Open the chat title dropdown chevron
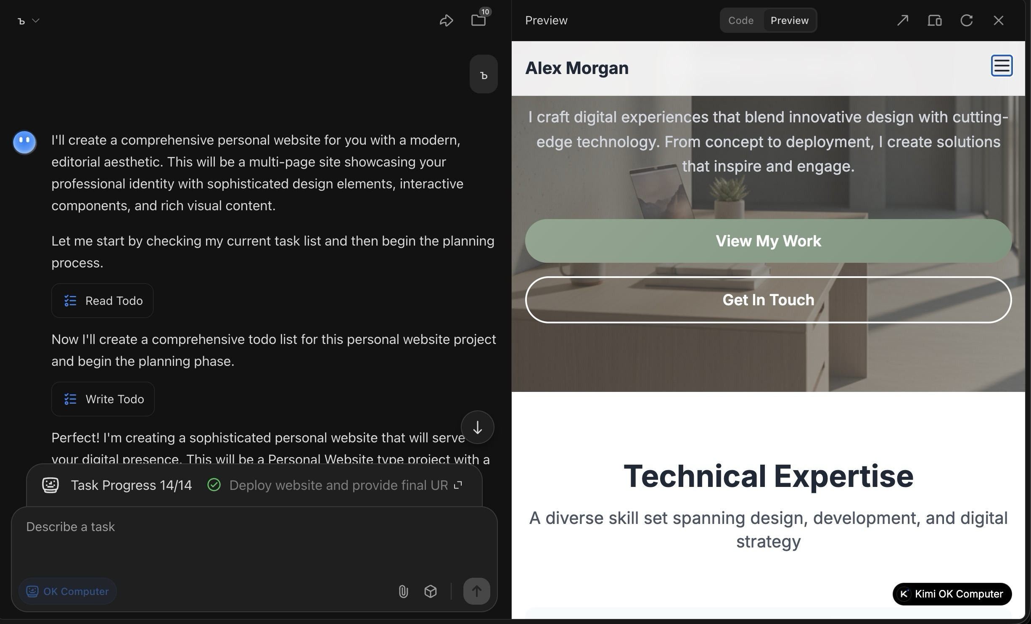Viewport: 1031px width, 624px height. [36, 20]
